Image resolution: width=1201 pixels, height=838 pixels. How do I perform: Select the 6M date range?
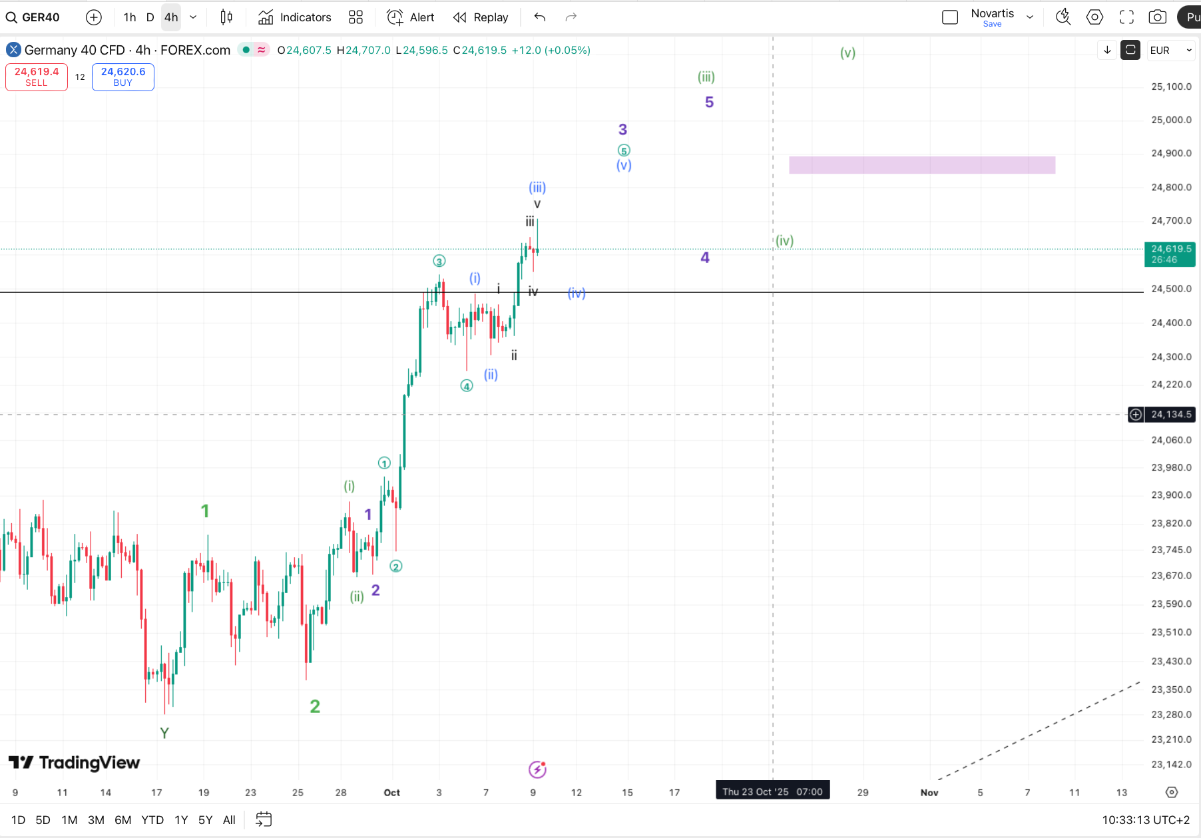tap(122, 820)
